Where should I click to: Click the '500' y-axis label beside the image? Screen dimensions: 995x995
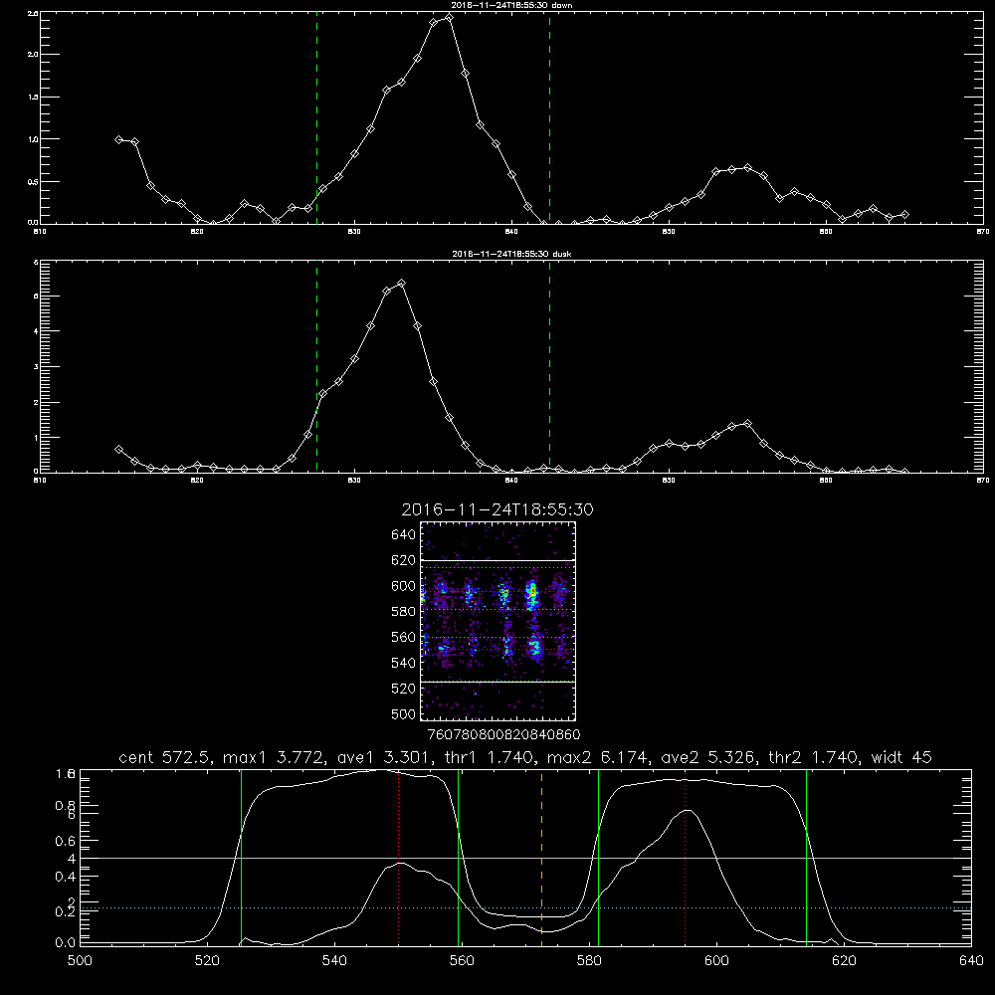click(x=403, y=713)
